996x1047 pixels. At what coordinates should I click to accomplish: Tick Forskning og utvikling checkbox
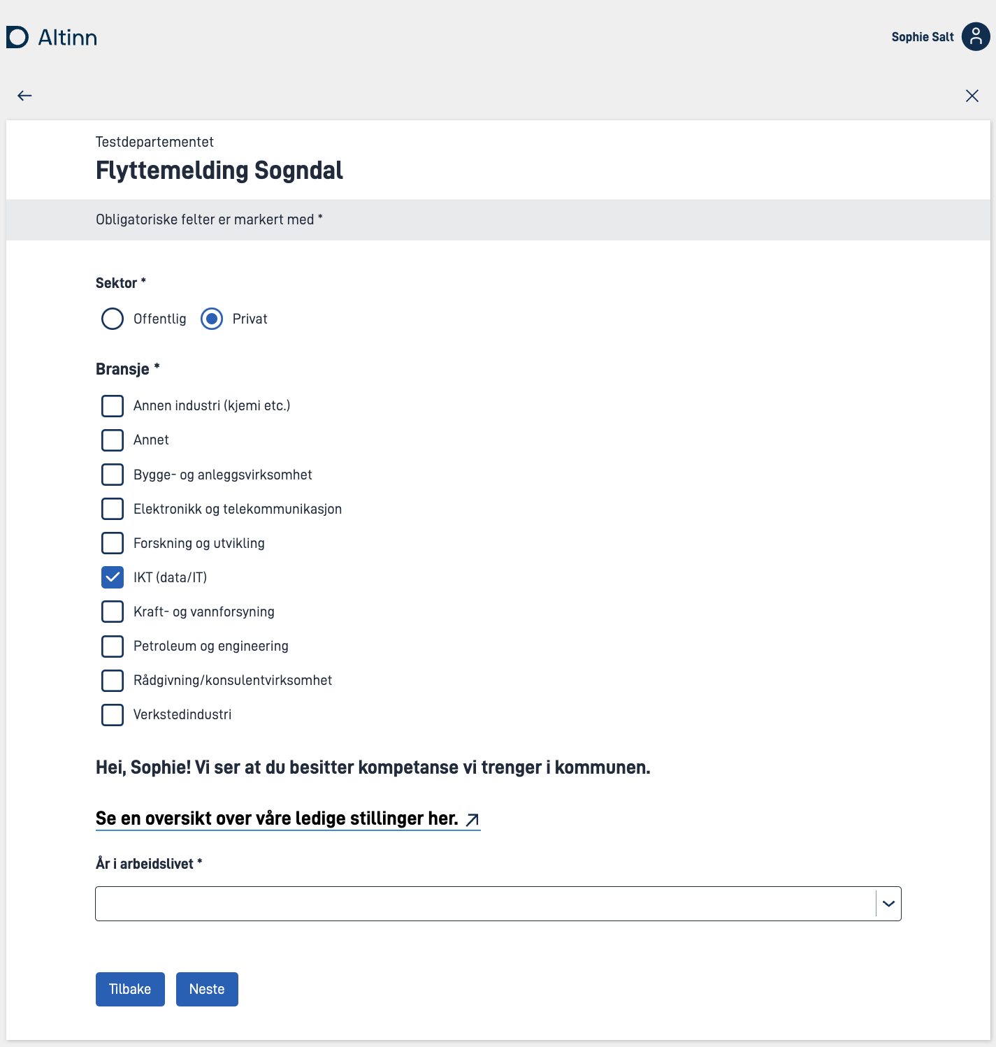[x=113, y=543]
